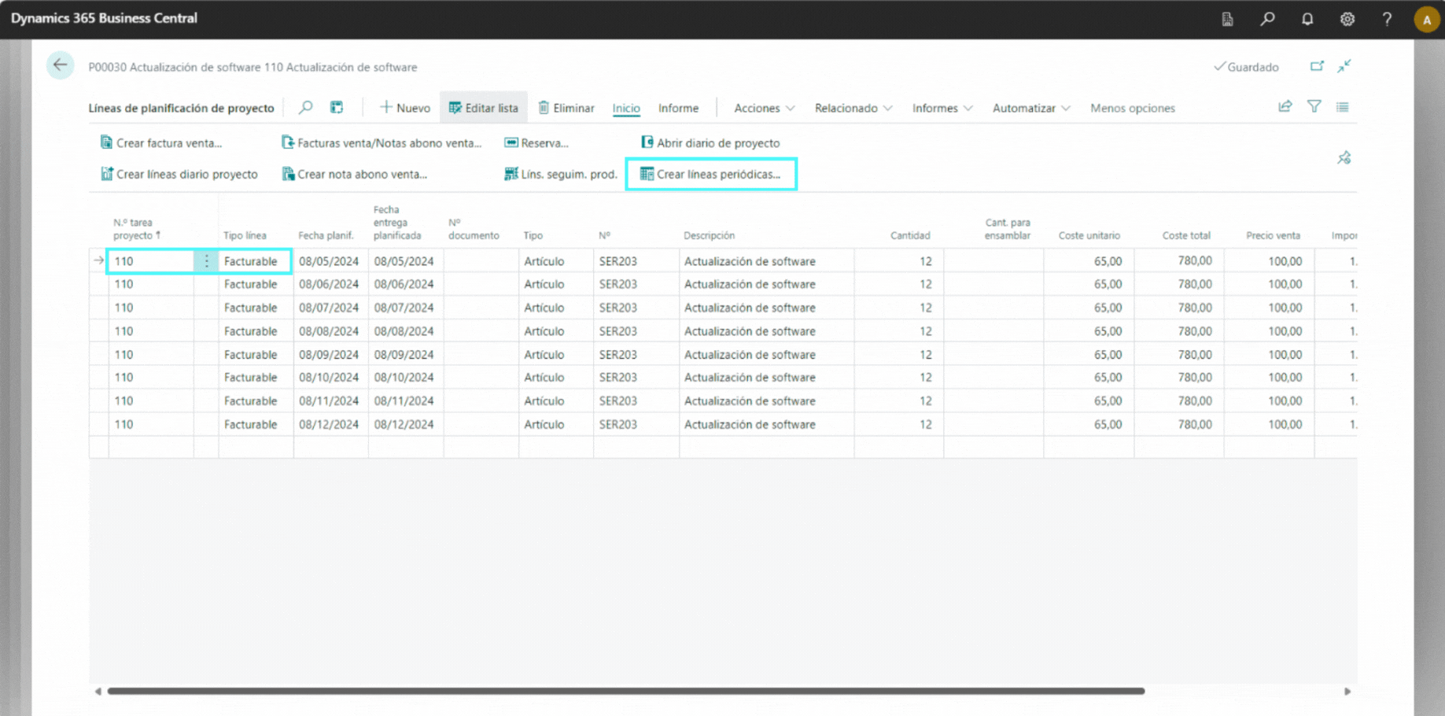Switch to the Informe tab
This screenshot has height=716, width=1445.
pos(678,108)
